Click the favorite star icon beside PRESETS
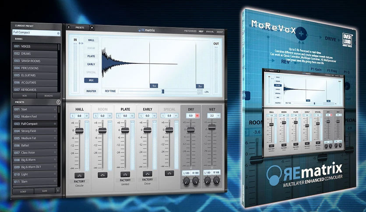The image size is (366, 212). click(92, 28)
